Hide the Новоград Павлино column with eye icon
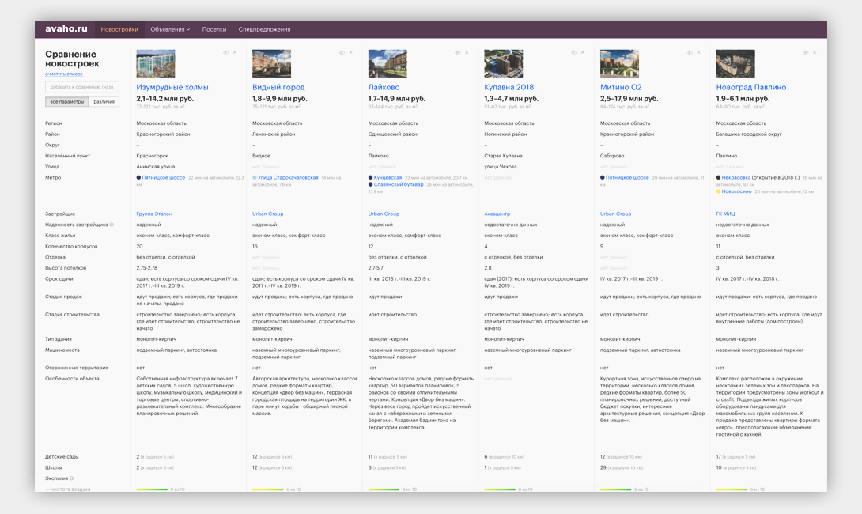 [805, 53]
